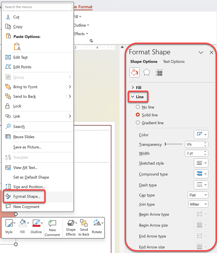Click the Edit Points icon
The width and height of the screenshot is (217, 253).
8,67
